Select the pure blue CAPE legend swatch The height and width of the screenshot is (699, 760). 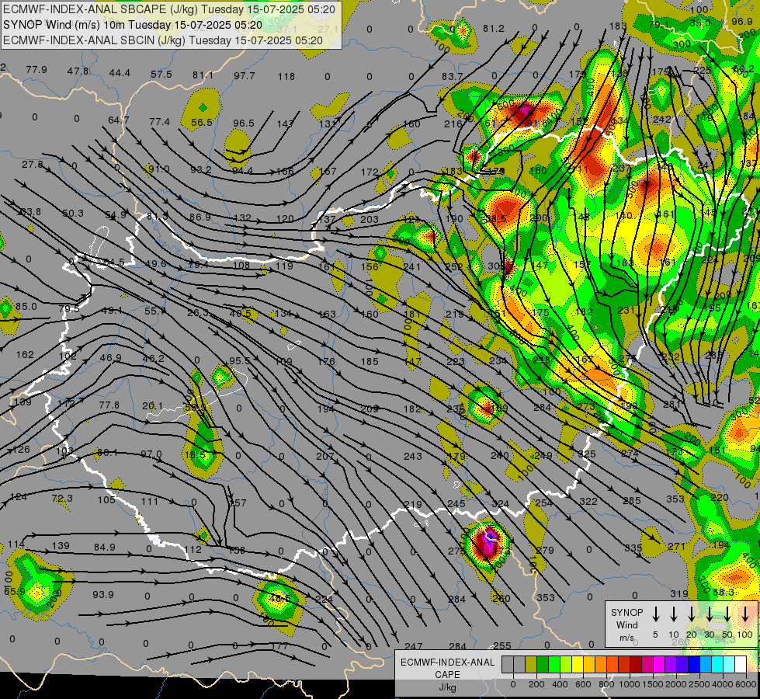tap(693, 665)
